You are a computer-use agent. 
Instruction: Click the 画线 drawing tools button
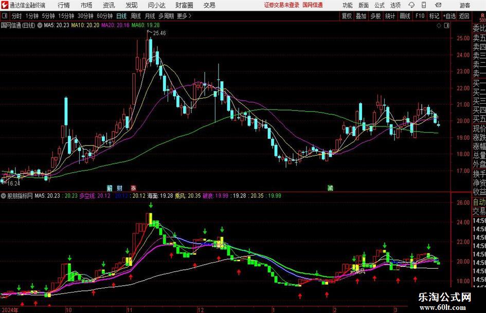405,16
